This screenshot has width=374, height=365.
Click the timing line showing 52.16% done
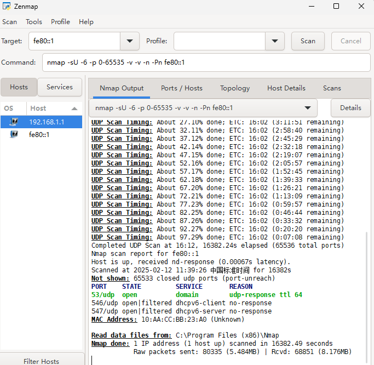[217, 163]
